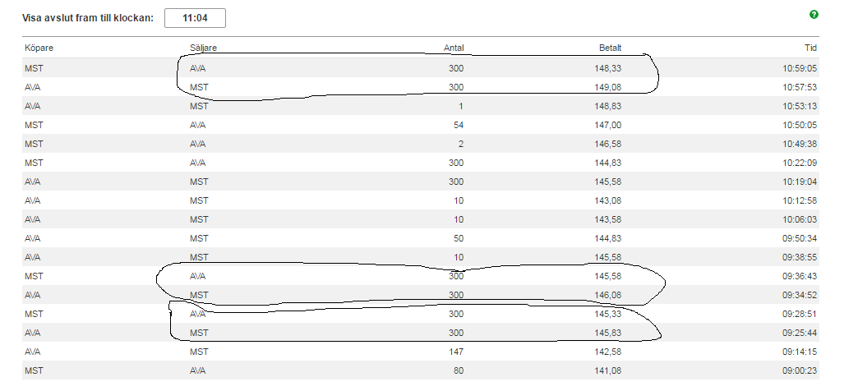This screenshot has width=858, height=391.
Task: Click the trade timed 10:49:38
Action: coord(421,144)
